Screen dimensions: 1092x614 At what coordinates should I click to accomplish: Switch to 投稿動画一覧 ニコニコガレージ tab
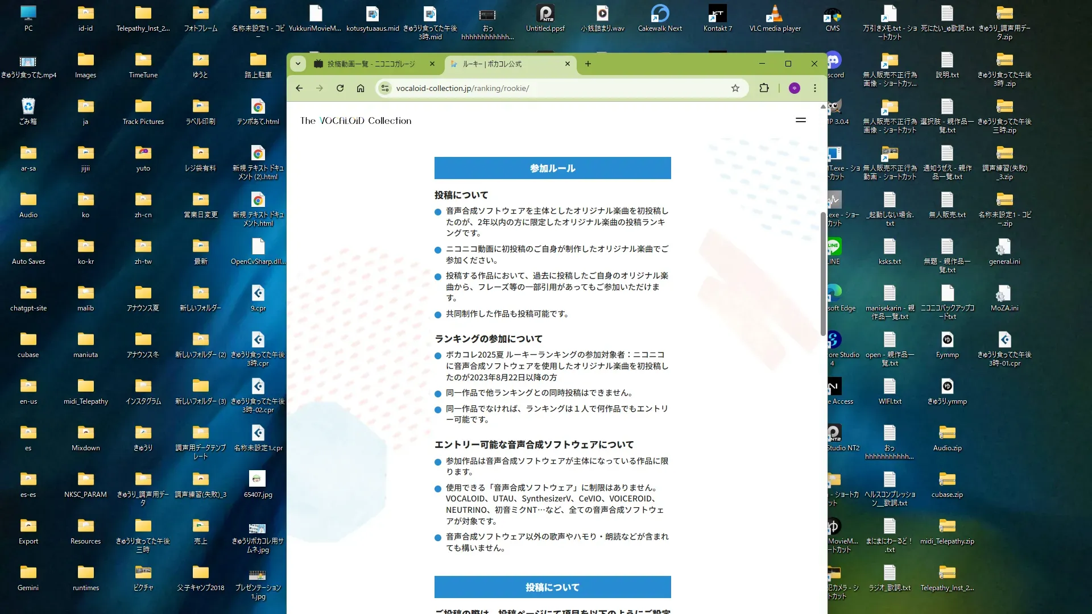pyautogui.click(x=371, y=64)
